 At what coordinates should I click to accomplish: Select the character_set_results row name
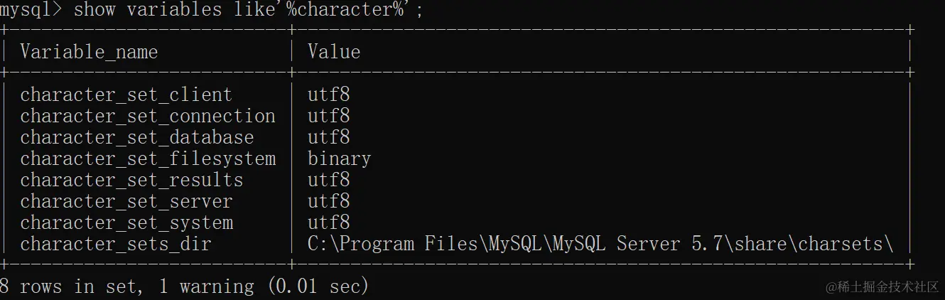click(x=131, y=180)
